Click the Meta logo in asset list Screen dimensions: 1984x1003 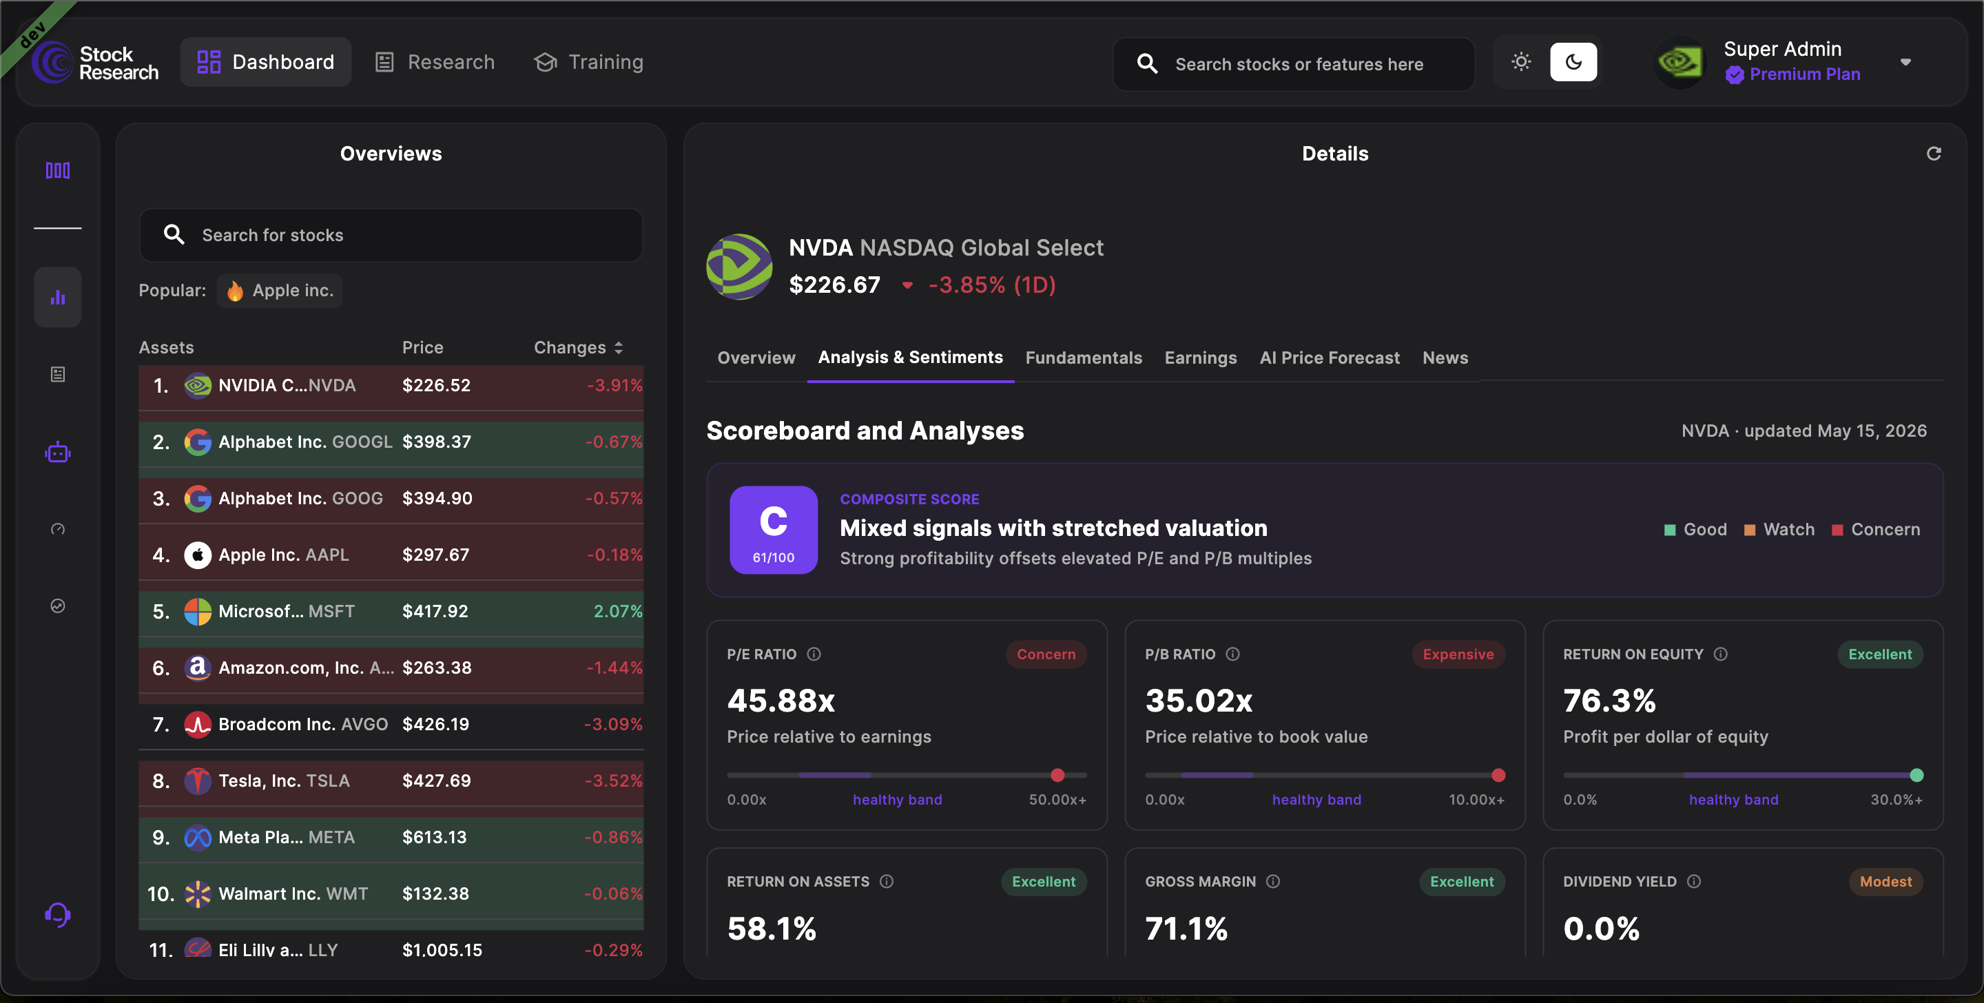coord(197,836)
